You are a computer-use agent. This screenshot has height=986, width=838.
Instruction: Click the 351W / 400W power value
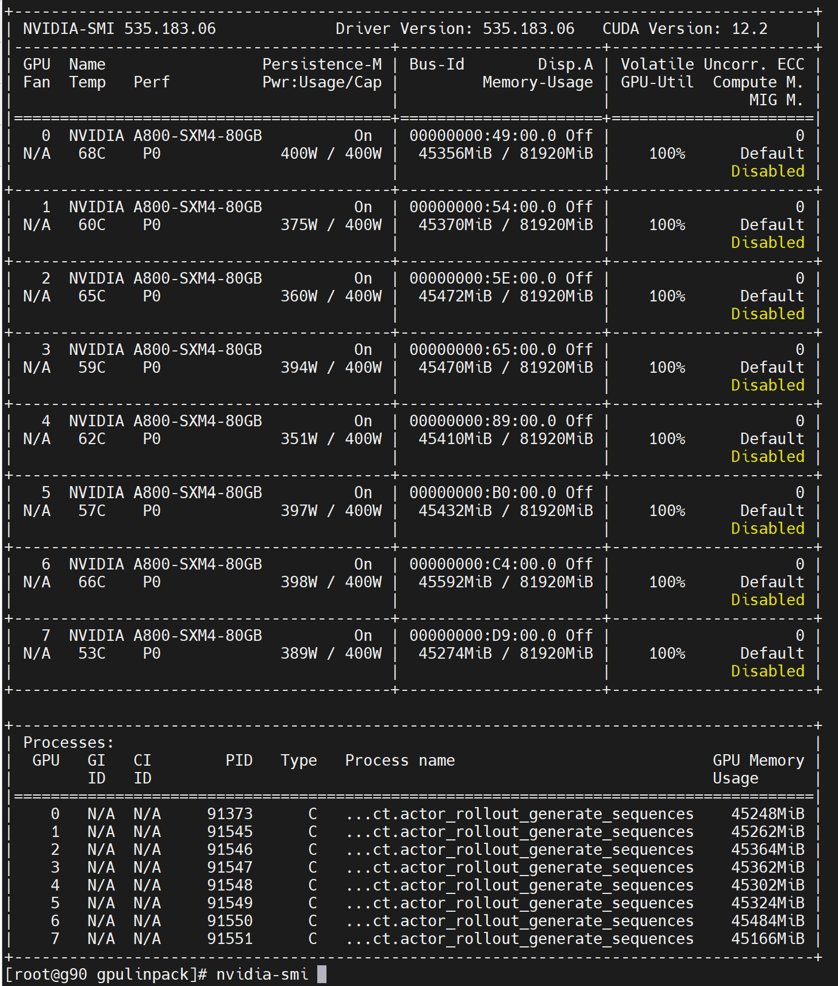pos(331,439)
